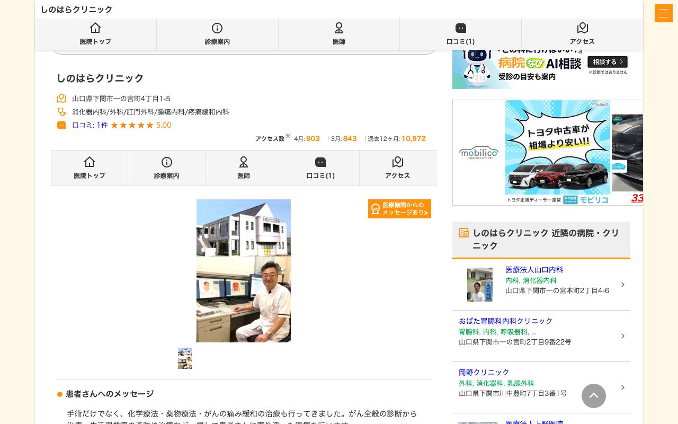The width and height of the screenshot is (678, 424).
Task: Click the 病院なび AI相談 robot banner
Action: tap(541, 69)
